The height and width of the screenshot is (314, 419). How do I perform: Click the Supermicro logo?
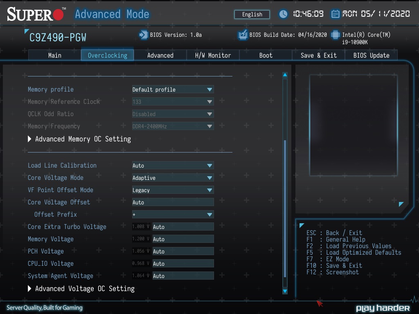[x=36, y=14]
